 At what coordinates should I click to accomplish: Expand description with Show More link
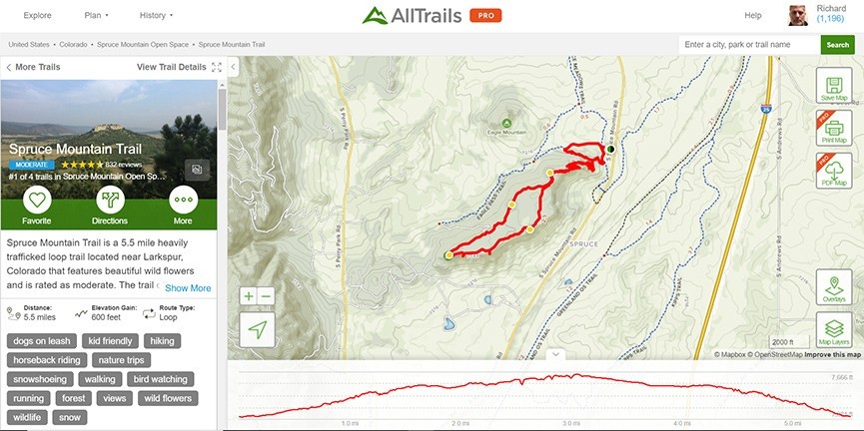[x=188, y=288]
